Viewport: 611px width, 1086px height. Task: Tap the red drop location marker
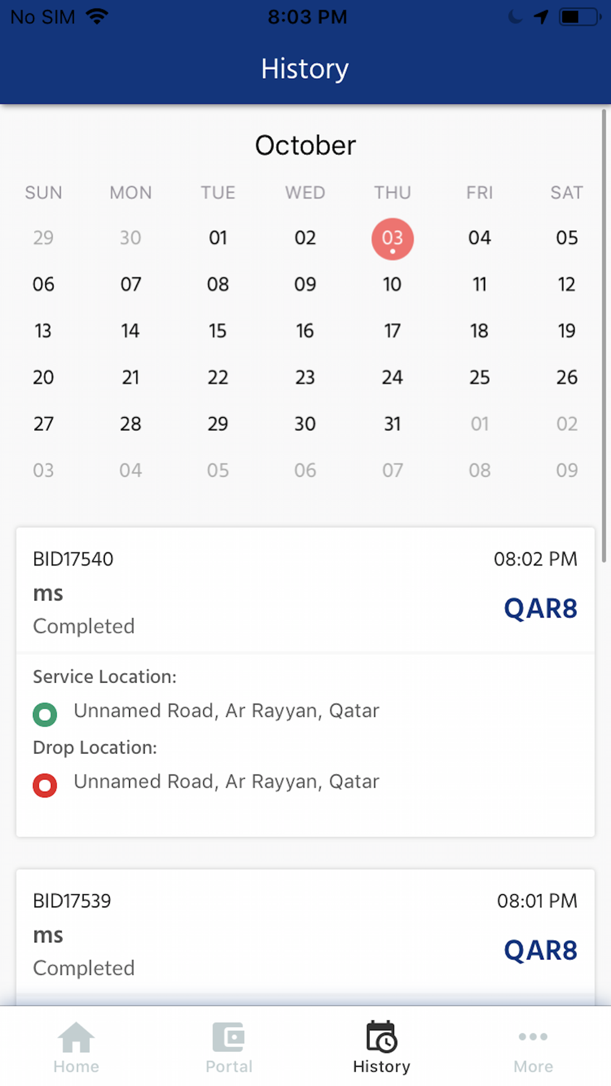tap(45, 785)
